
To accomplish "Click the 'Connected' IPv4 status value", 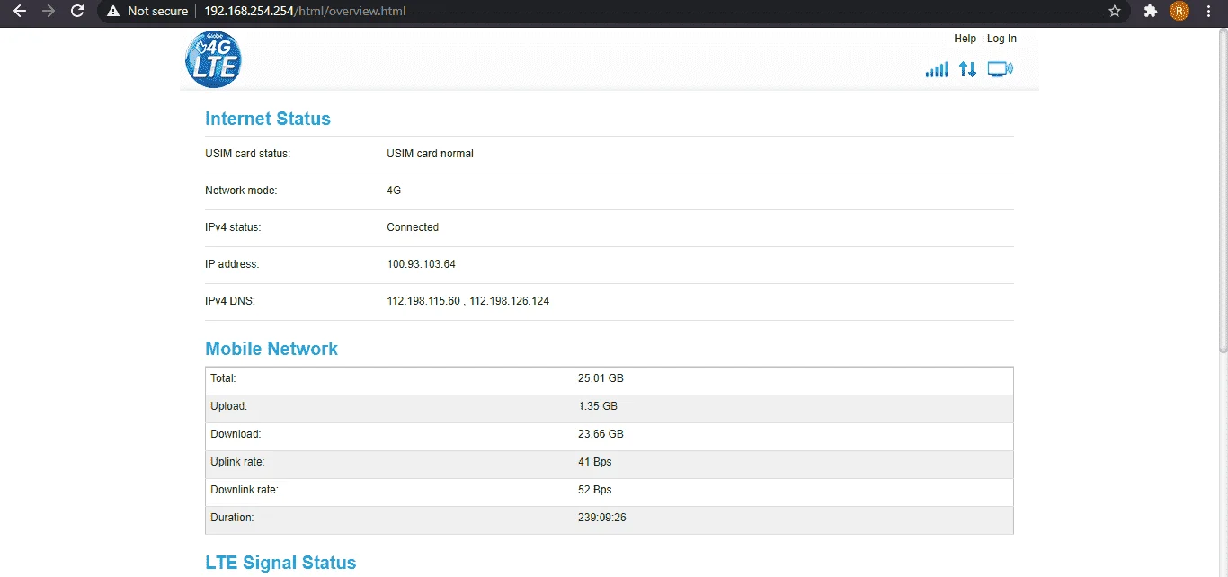I will pos(413,227).
